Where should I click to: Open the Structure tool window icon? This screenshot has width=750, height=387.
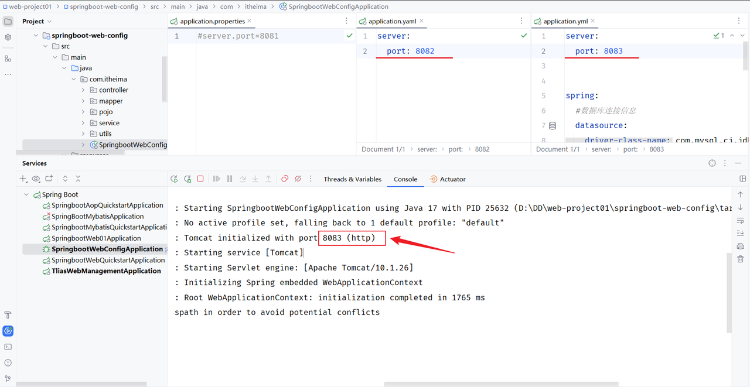point(8,59)
